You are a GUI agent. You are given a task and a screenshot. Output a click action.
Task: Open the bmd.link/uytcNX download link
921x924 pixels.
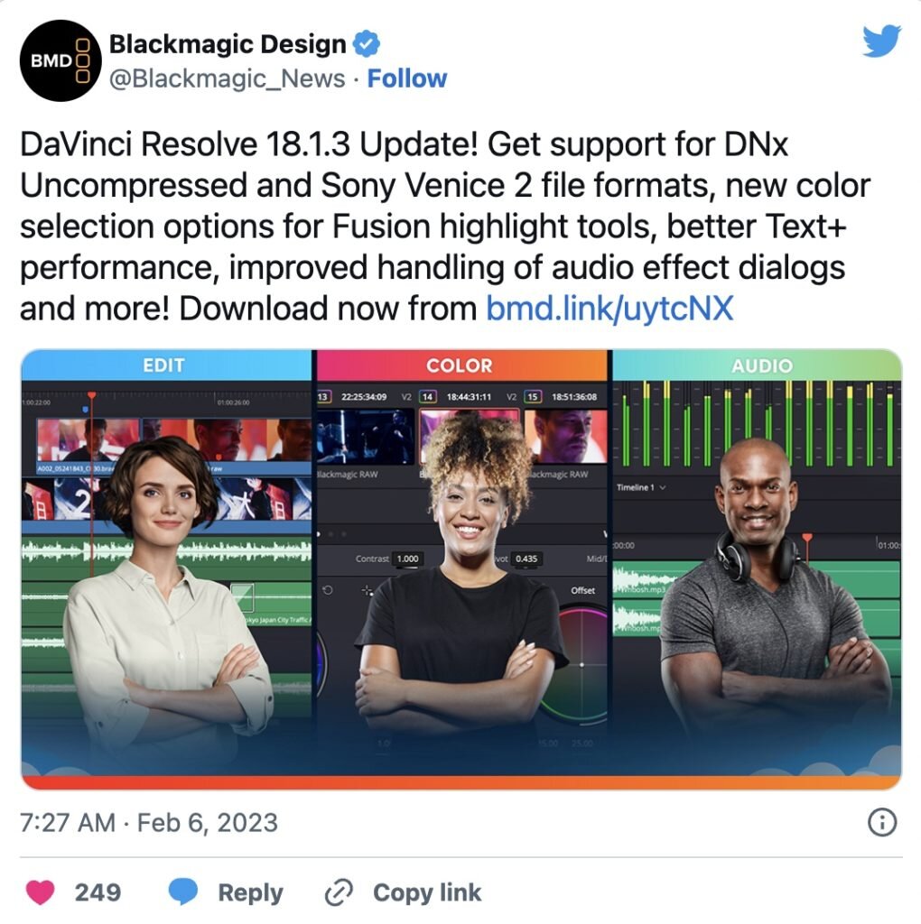pyautogui.click(x=609, y=309)
